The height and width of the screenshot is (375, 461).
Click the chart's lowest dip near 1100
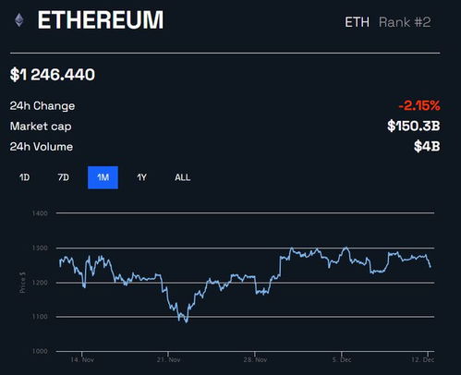pyautogui.click(x=186, y=321)
